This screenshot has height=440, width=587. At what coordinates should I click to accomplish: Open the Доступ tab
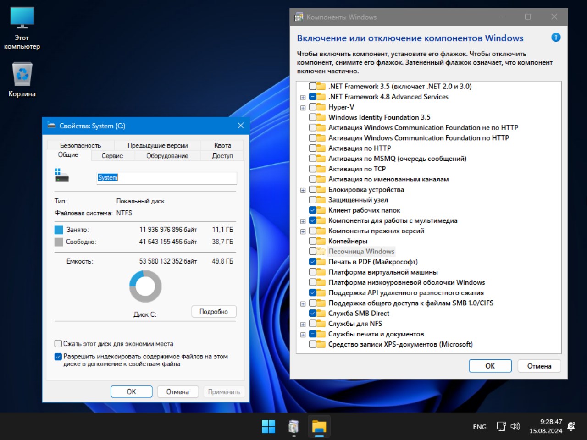tap(222, 156)
